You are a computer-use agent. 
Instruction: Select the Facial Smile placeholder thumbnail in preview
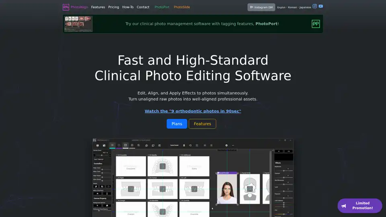pyautogui.click(x=250, y=189)
